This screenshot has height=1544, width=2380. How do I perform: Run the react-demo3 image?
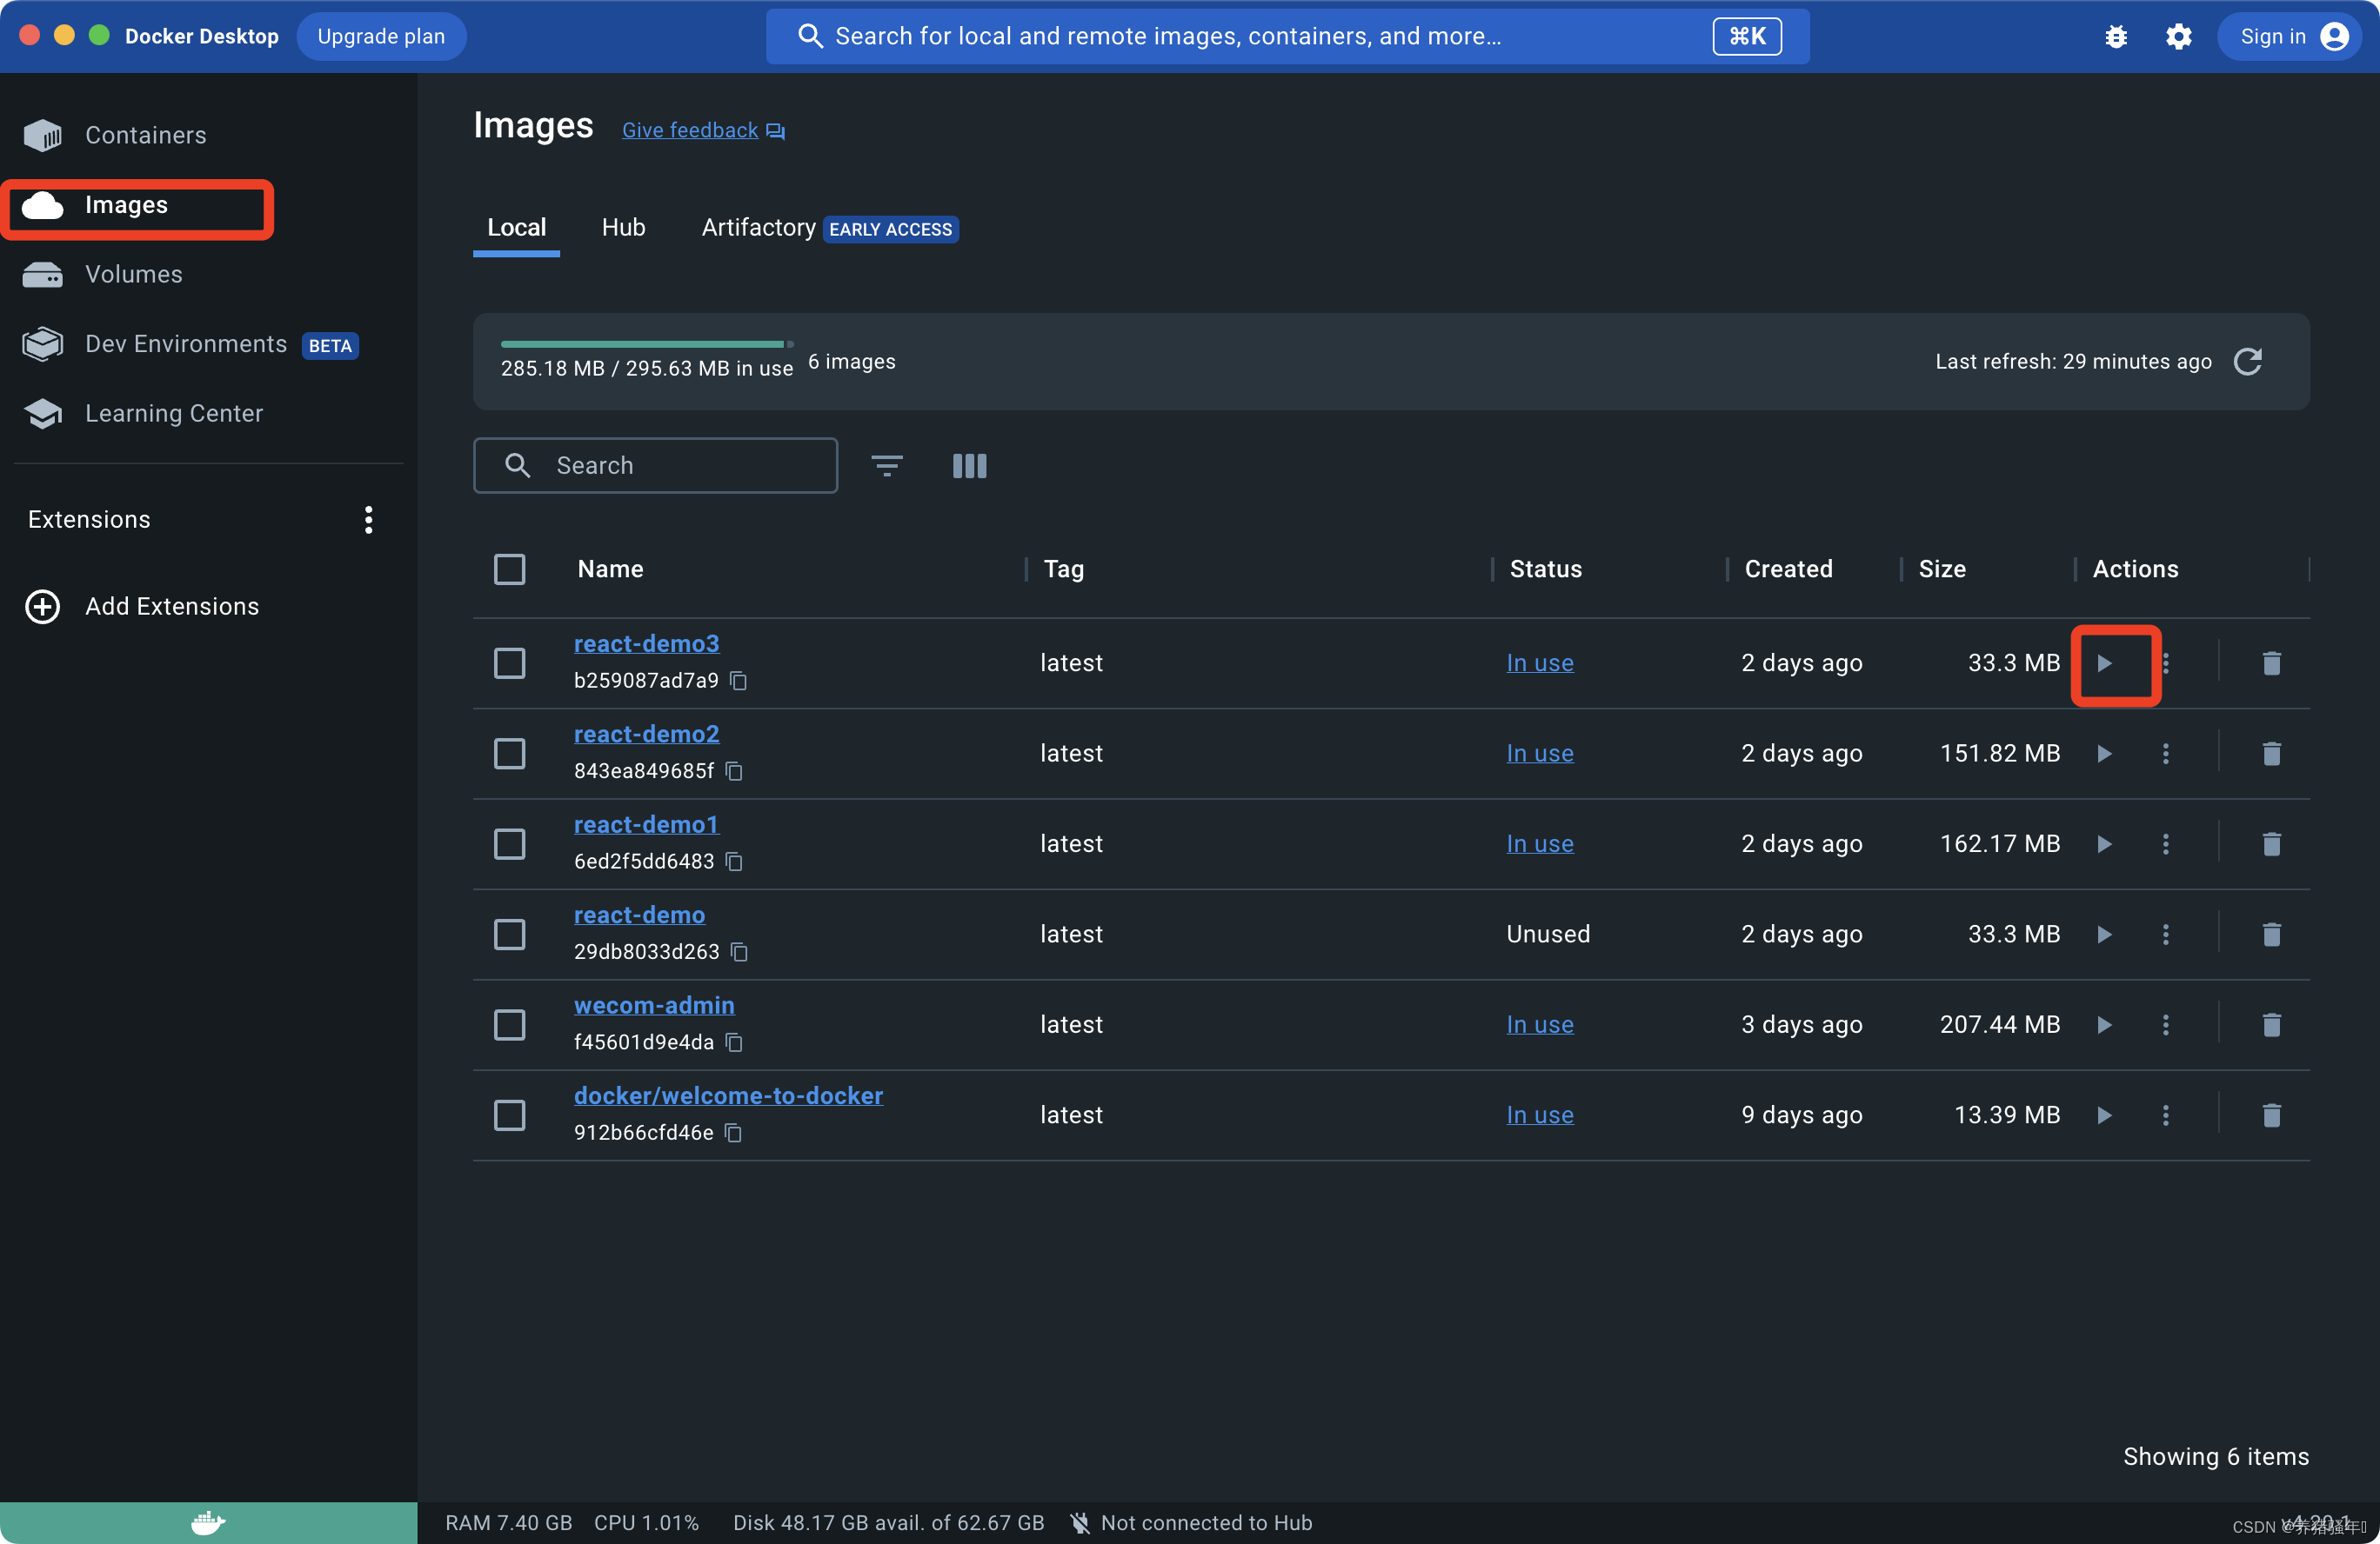2104,662
